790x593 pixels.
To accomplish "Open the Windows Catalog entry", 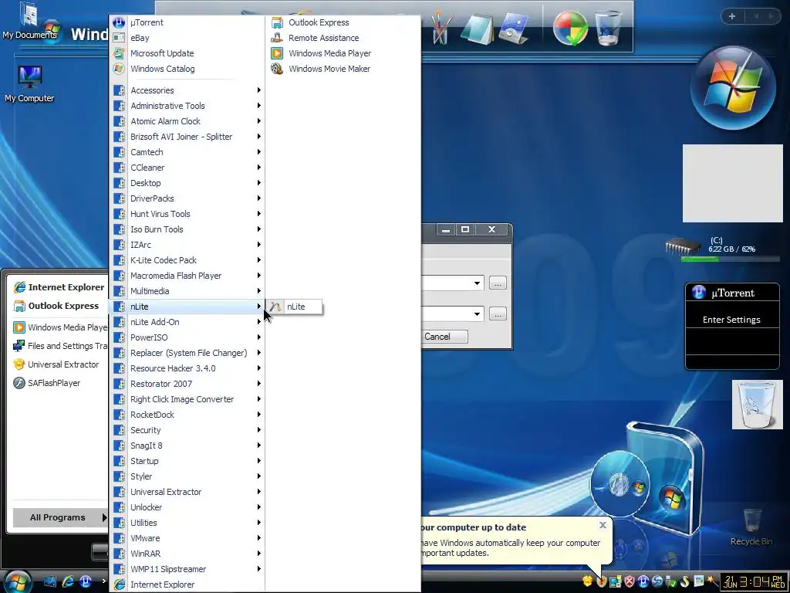I will (x=187, y=69).
